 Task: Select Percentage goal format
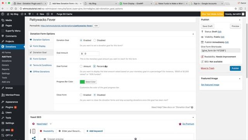(94, 66)
